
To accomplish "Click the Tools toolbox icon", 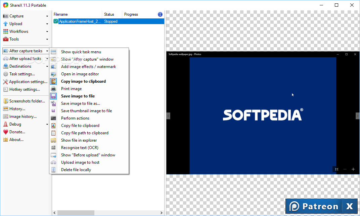I will click(x=5, y=39).
